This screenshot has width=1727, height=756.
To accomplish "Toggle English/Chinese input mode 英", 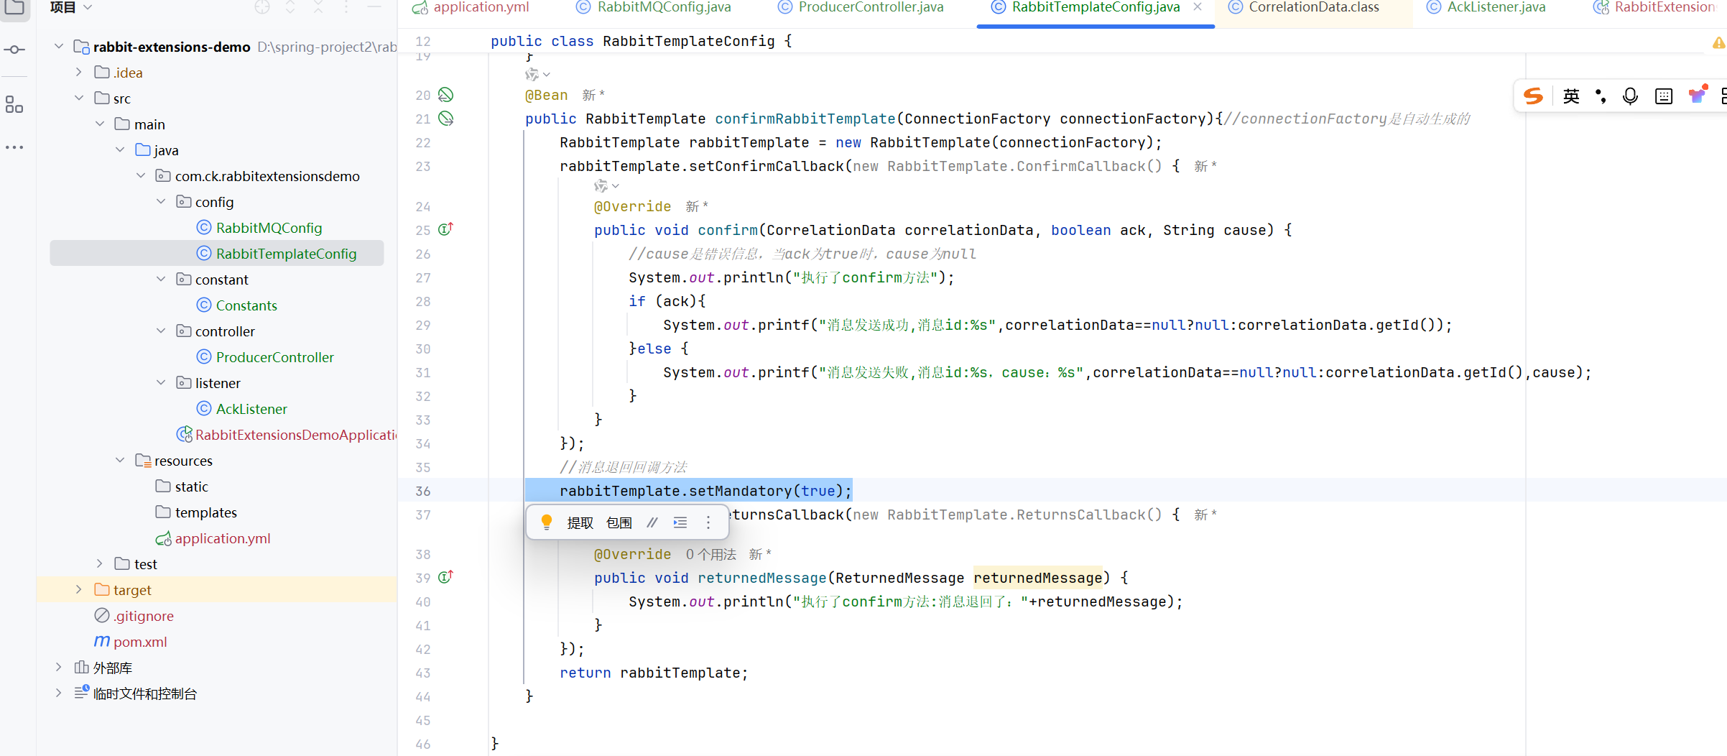I will point(1571,96).
